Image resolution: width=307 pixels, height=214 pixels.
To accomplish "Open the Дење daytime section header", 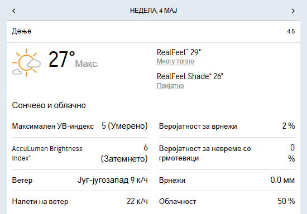I will click(x=153, y=31).
